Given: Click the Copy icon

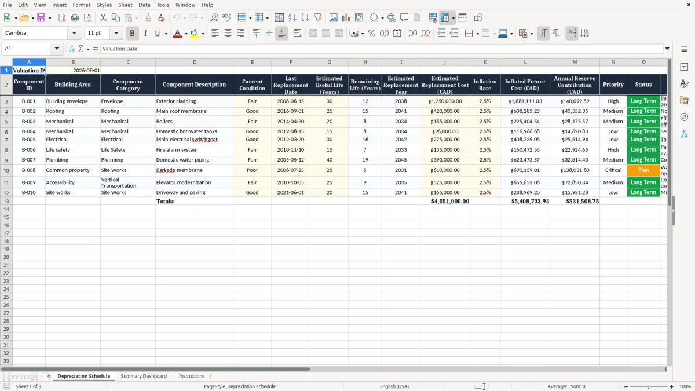Looking at the screenshot, I should pos(116,18).
